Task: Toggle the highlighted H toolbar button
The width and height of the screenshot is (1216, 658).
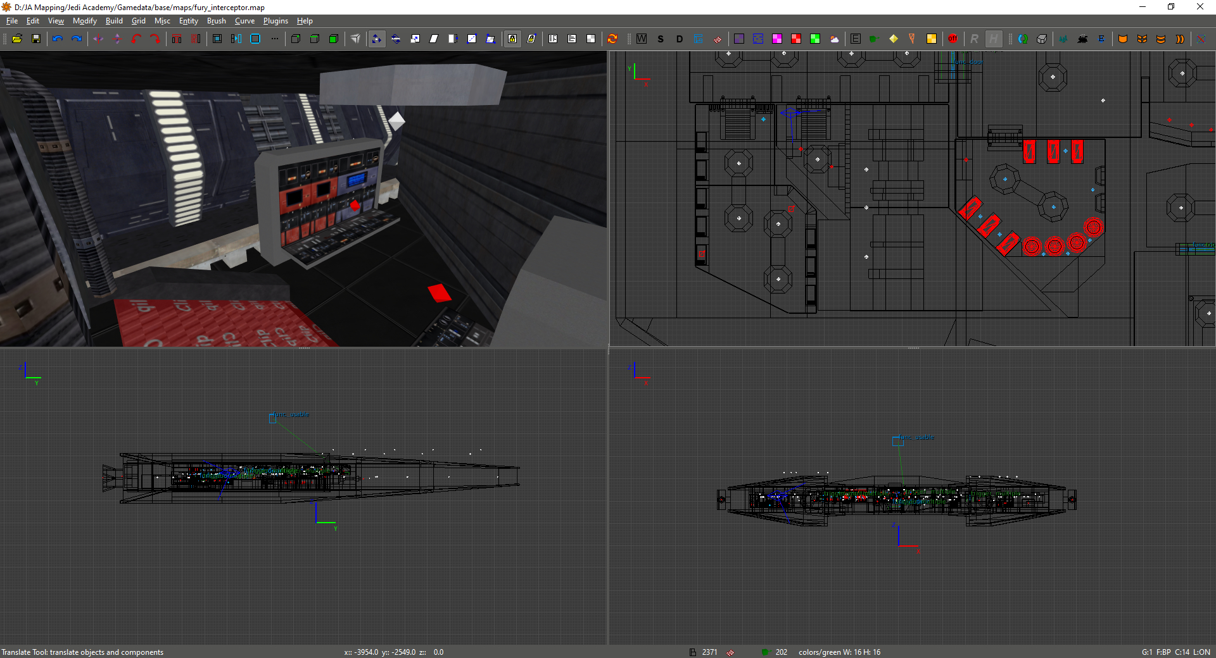Action: [994, 39]
